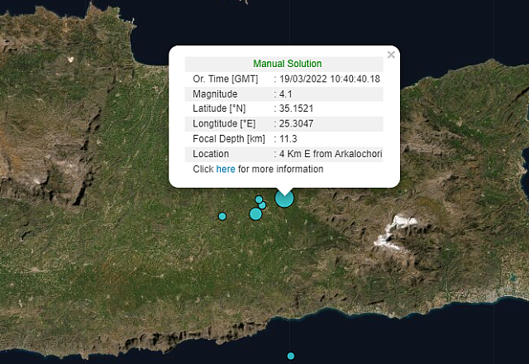Click the topmost small marker in the cluster
The height and width of the screenshot is (364, 529).
pyautogui.click(x=259, y=199)
